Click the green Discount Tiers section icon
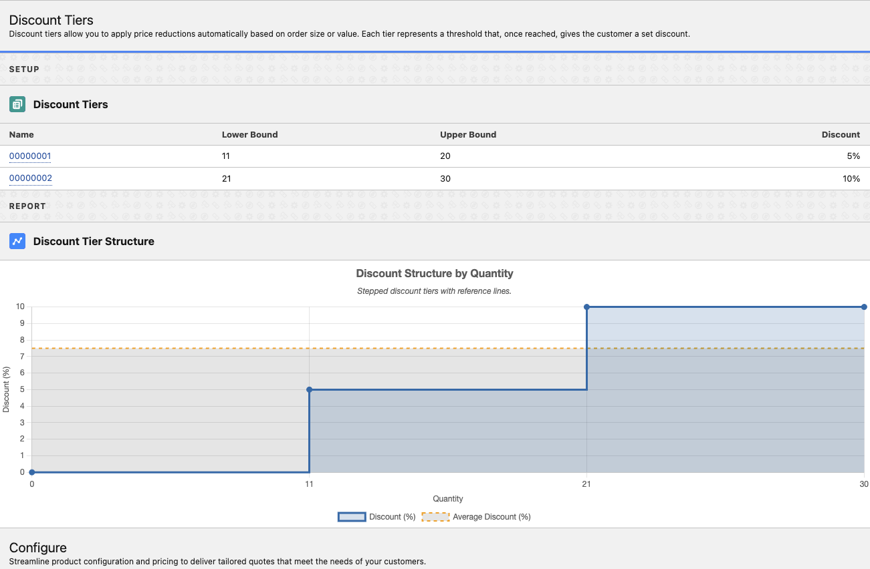This screenshot has width=870, height=569. (x=17, y=104)
